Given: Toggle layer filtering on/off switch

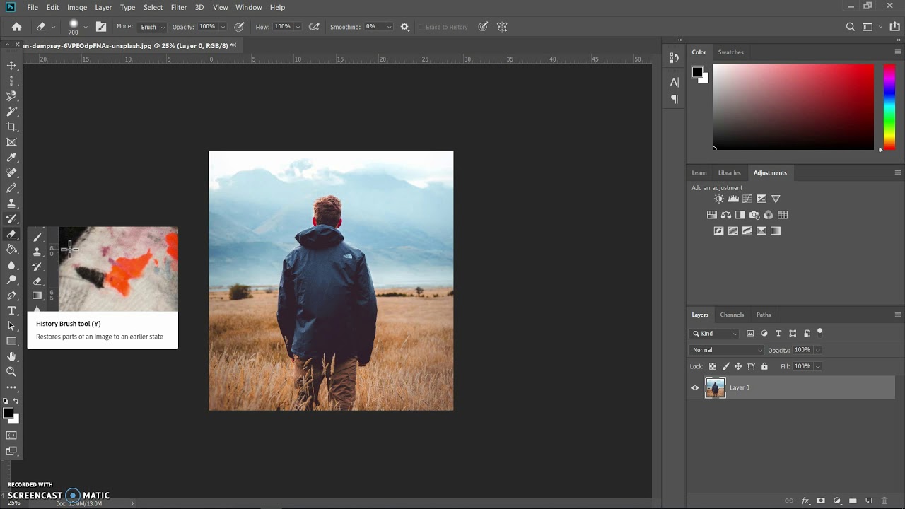Looking at the screenshot, I should [x=820, y=332].
